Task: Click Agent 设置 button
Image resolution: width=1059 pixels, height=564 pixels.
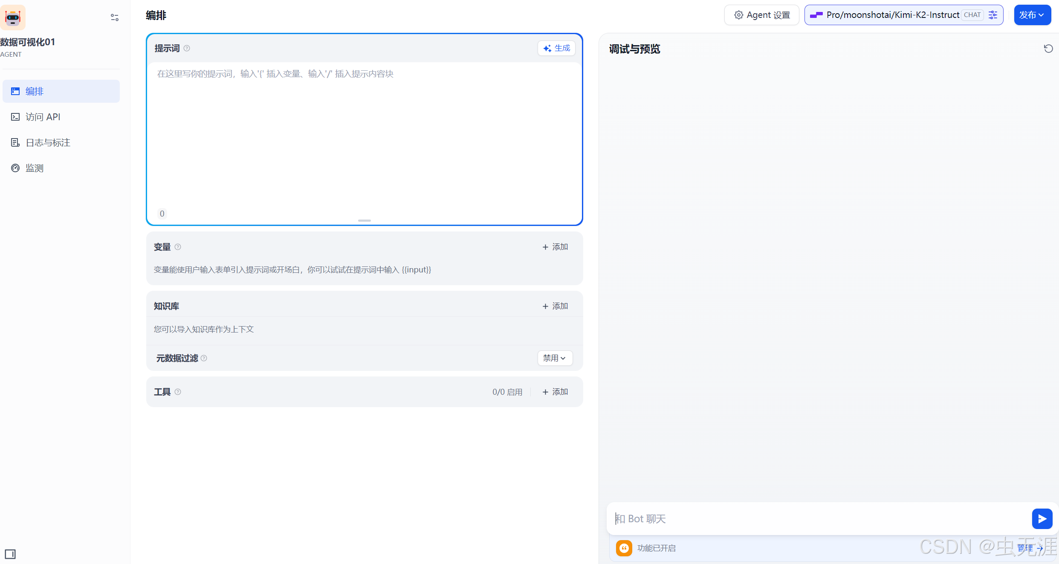Action: pyautogui.click(x=761, y=15)
